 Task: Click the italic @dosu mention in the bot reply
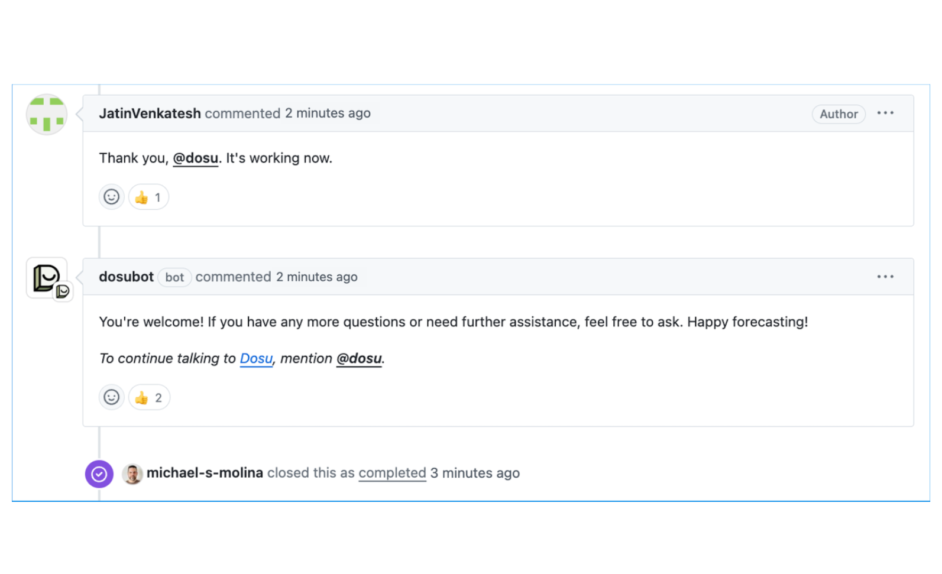(x=359, y=359)
